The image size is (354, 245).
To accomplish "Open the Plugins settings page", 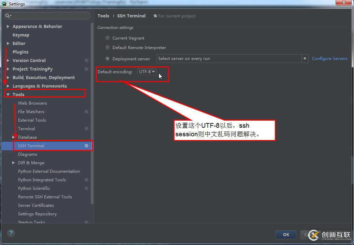I will coord(20,52).
